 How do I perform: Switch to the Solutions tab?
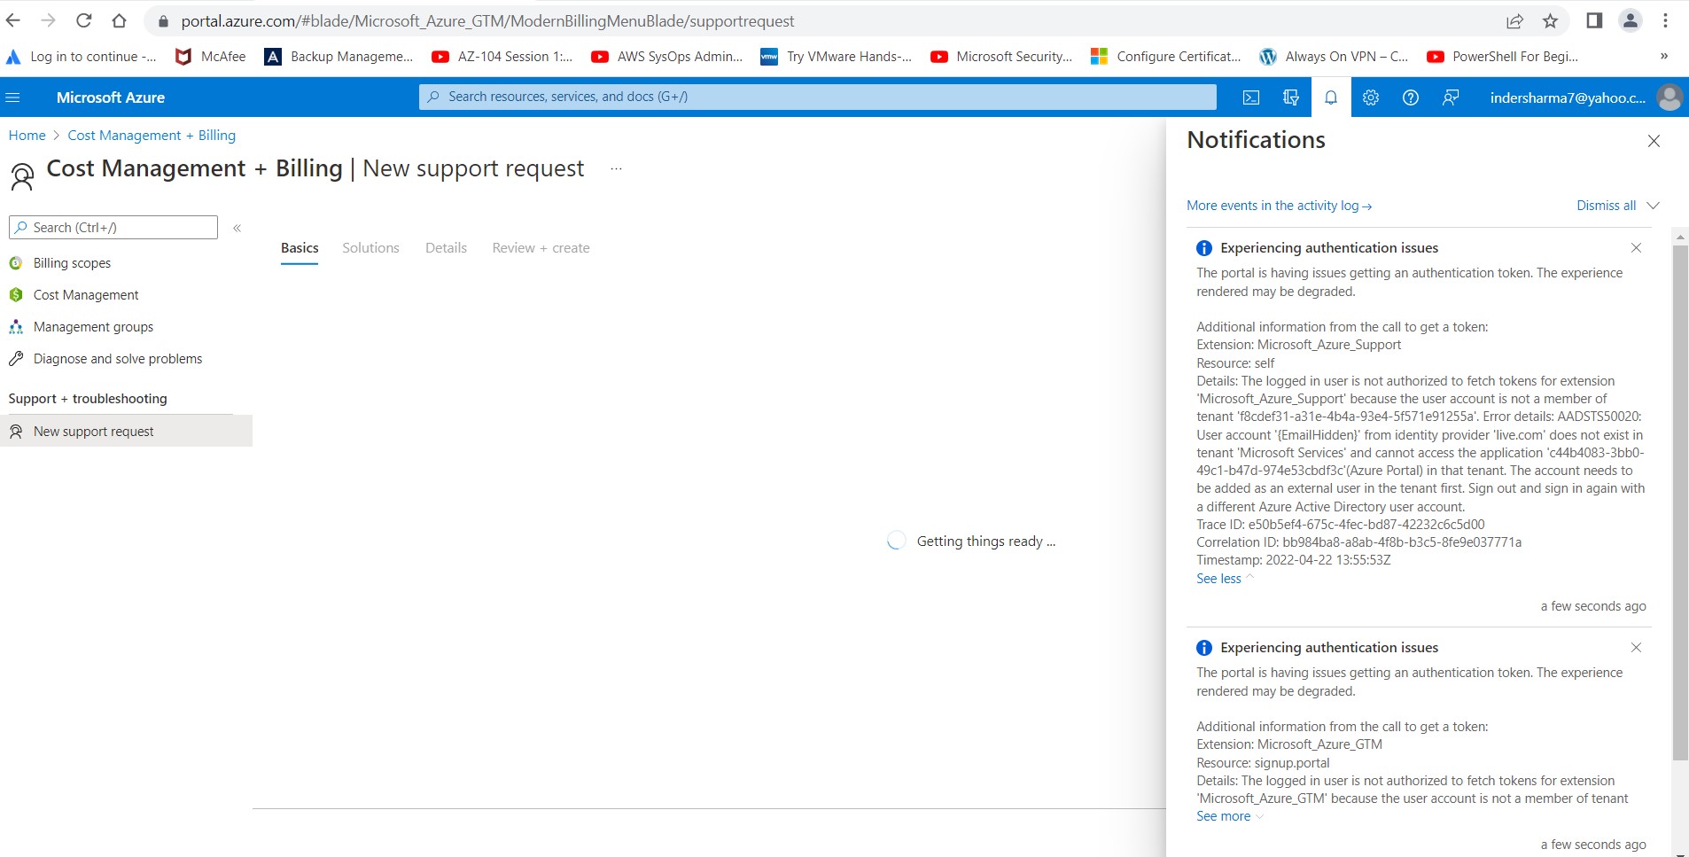tap(370, 247)
